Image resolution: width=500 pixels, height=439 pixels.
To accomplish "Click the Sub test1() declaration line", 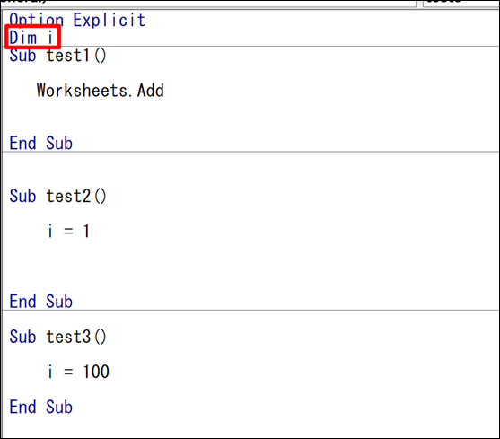I will [57, 56].
